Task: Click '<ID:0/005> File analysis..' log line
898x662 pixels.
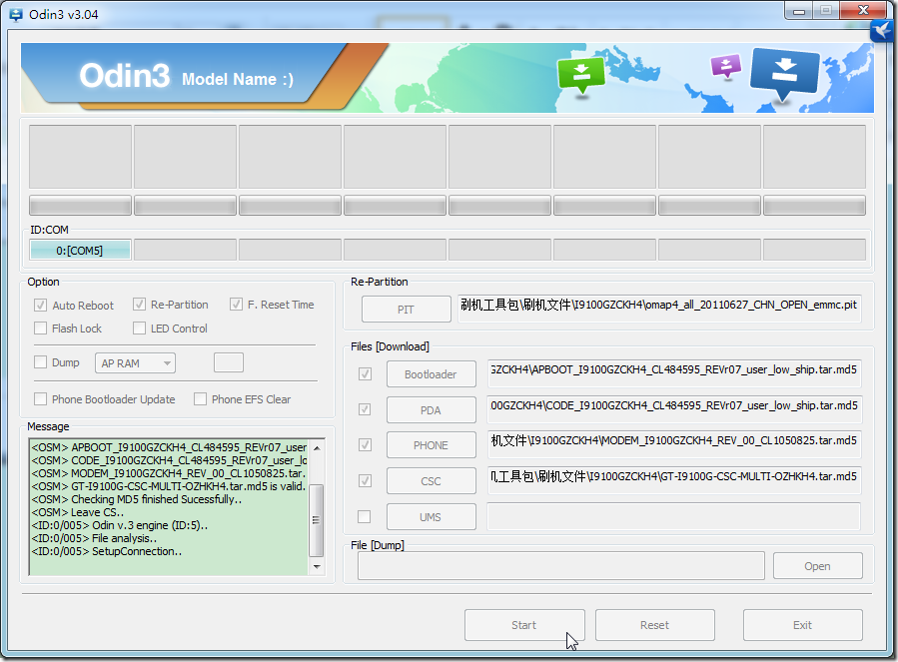Action: point(95,538)
